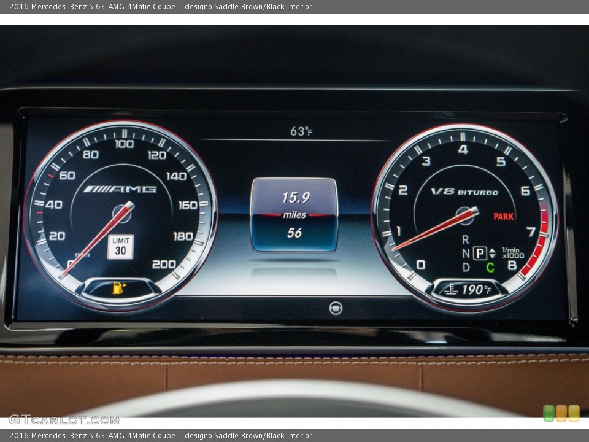Click the boxed P gear indicator
589x442 pixels.
click(480, 254)
